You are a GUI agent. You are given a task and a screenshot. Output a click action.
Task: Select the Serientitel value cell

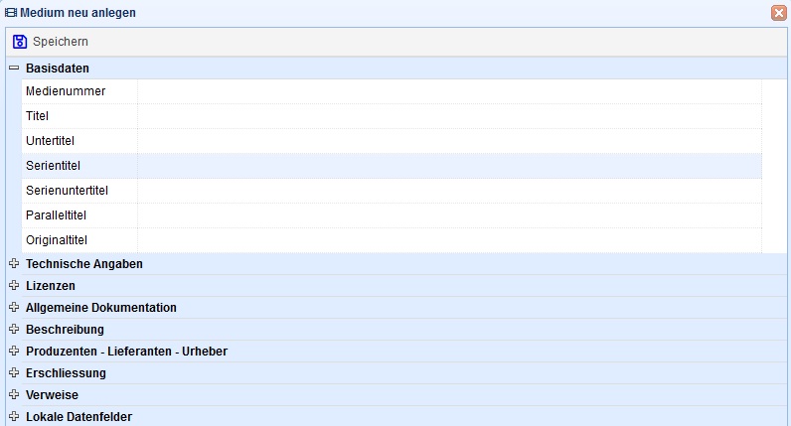pyautogui.click(x=449, y=166)
